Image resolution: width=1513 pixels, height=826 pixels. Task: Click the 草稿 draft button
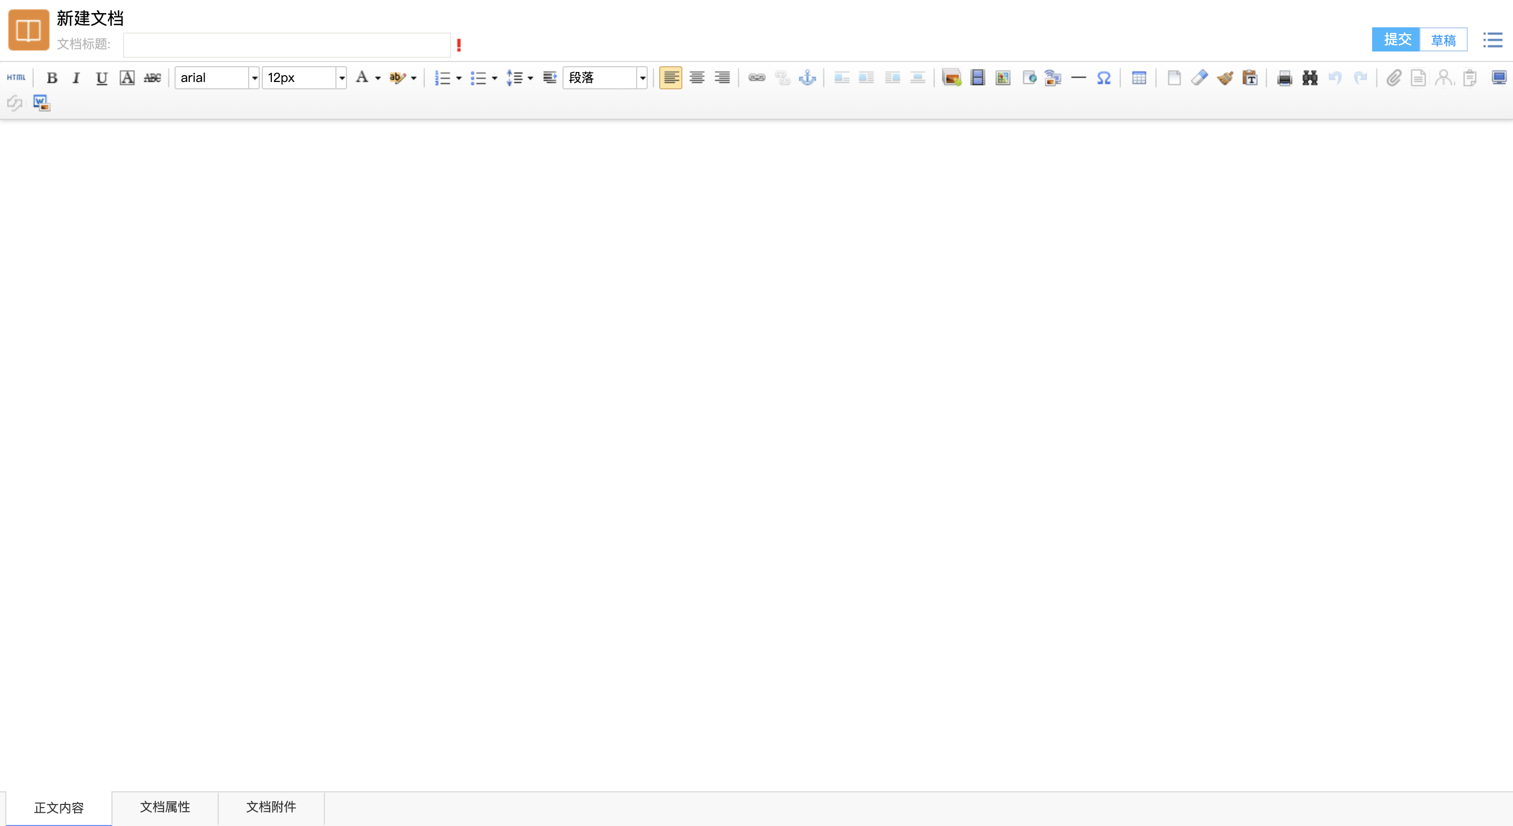pos(1443,40)
